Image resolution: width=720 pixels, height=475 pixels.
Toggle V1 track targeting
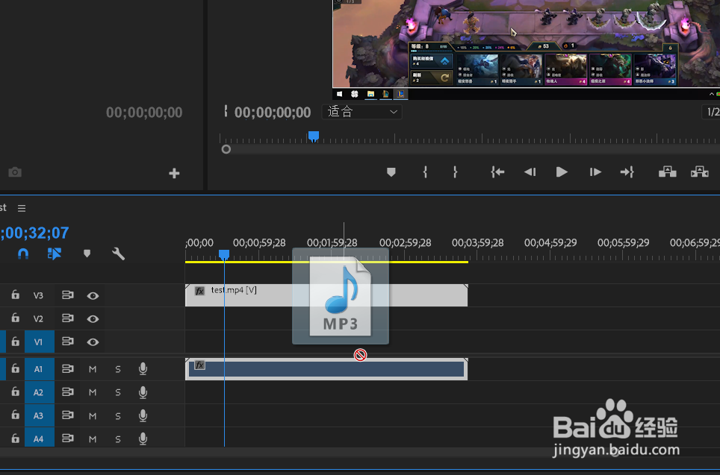tap(40, 342)
